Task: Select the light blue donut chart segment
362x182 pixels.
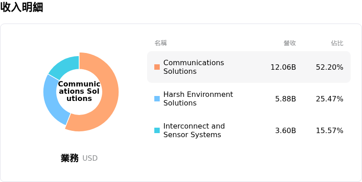Action: [52, 99]
